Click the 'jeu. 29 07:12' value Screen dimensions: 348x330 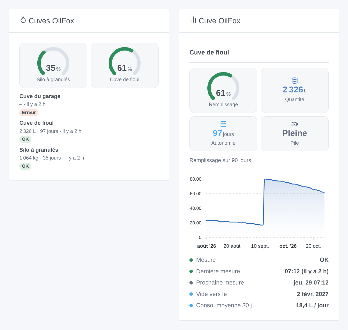pos(311,283)
